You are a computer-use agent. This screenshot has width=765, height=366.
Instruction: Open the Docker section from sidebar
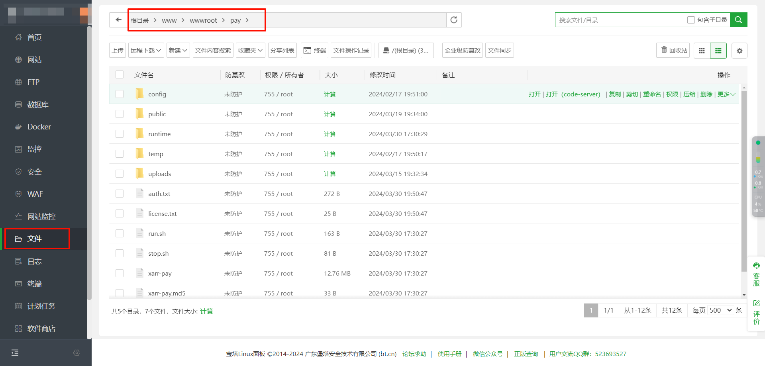tap(39, 127)
